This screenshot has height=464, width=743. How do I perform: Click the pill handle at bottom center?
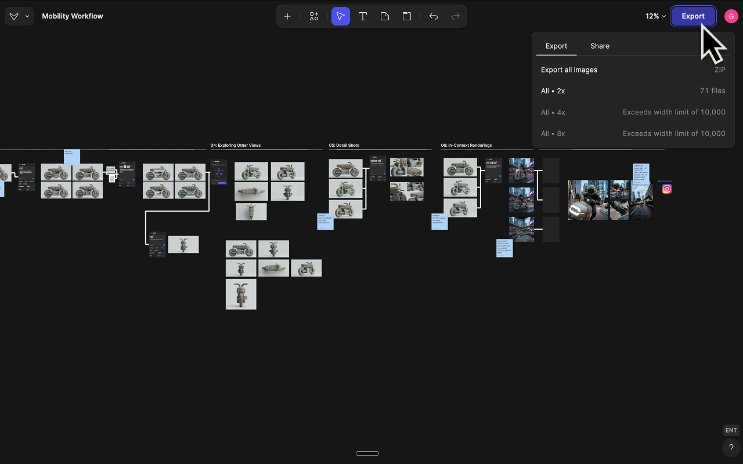coord(367,454)
